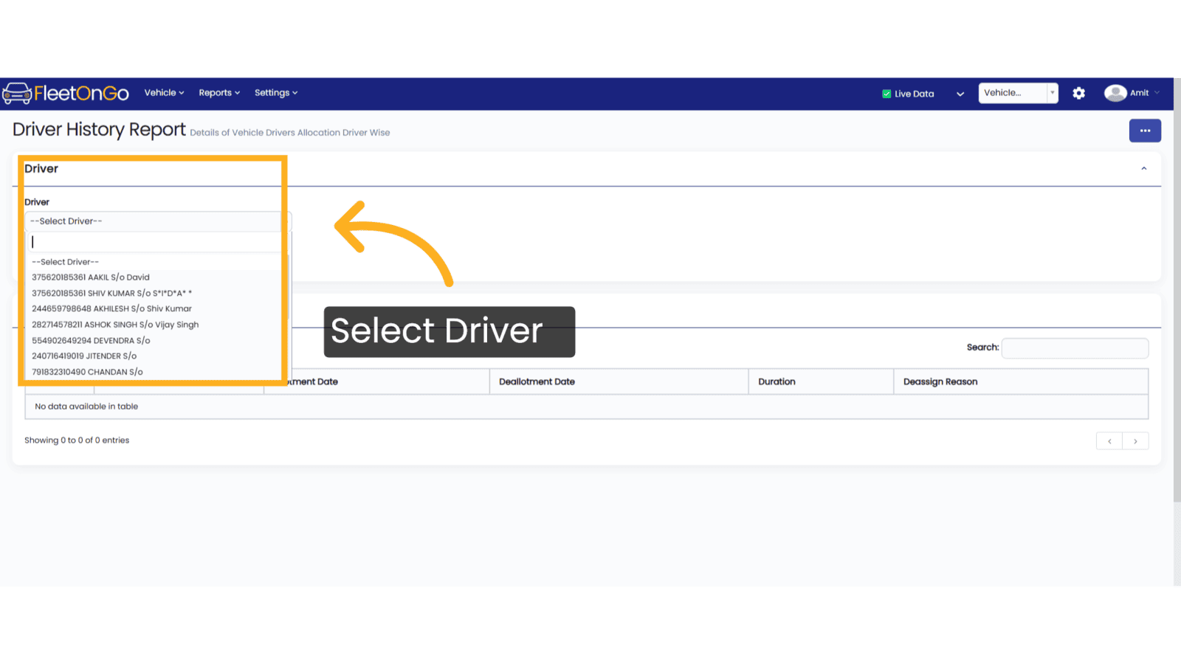Click the three-dots options button
The width and height of the screenshot is (1181, 664).
[1145, 131]
